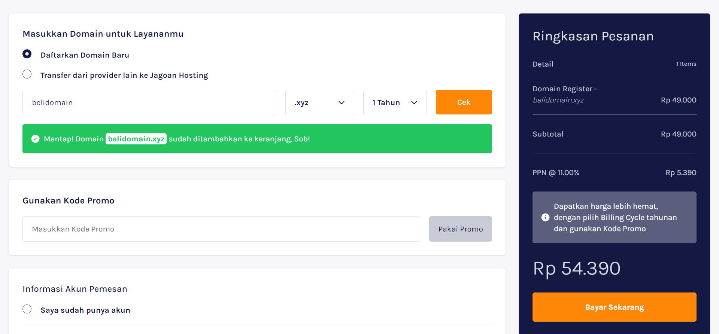
Task: Click the Ringkasan Pesanan heading
Action: coord(593,36)
